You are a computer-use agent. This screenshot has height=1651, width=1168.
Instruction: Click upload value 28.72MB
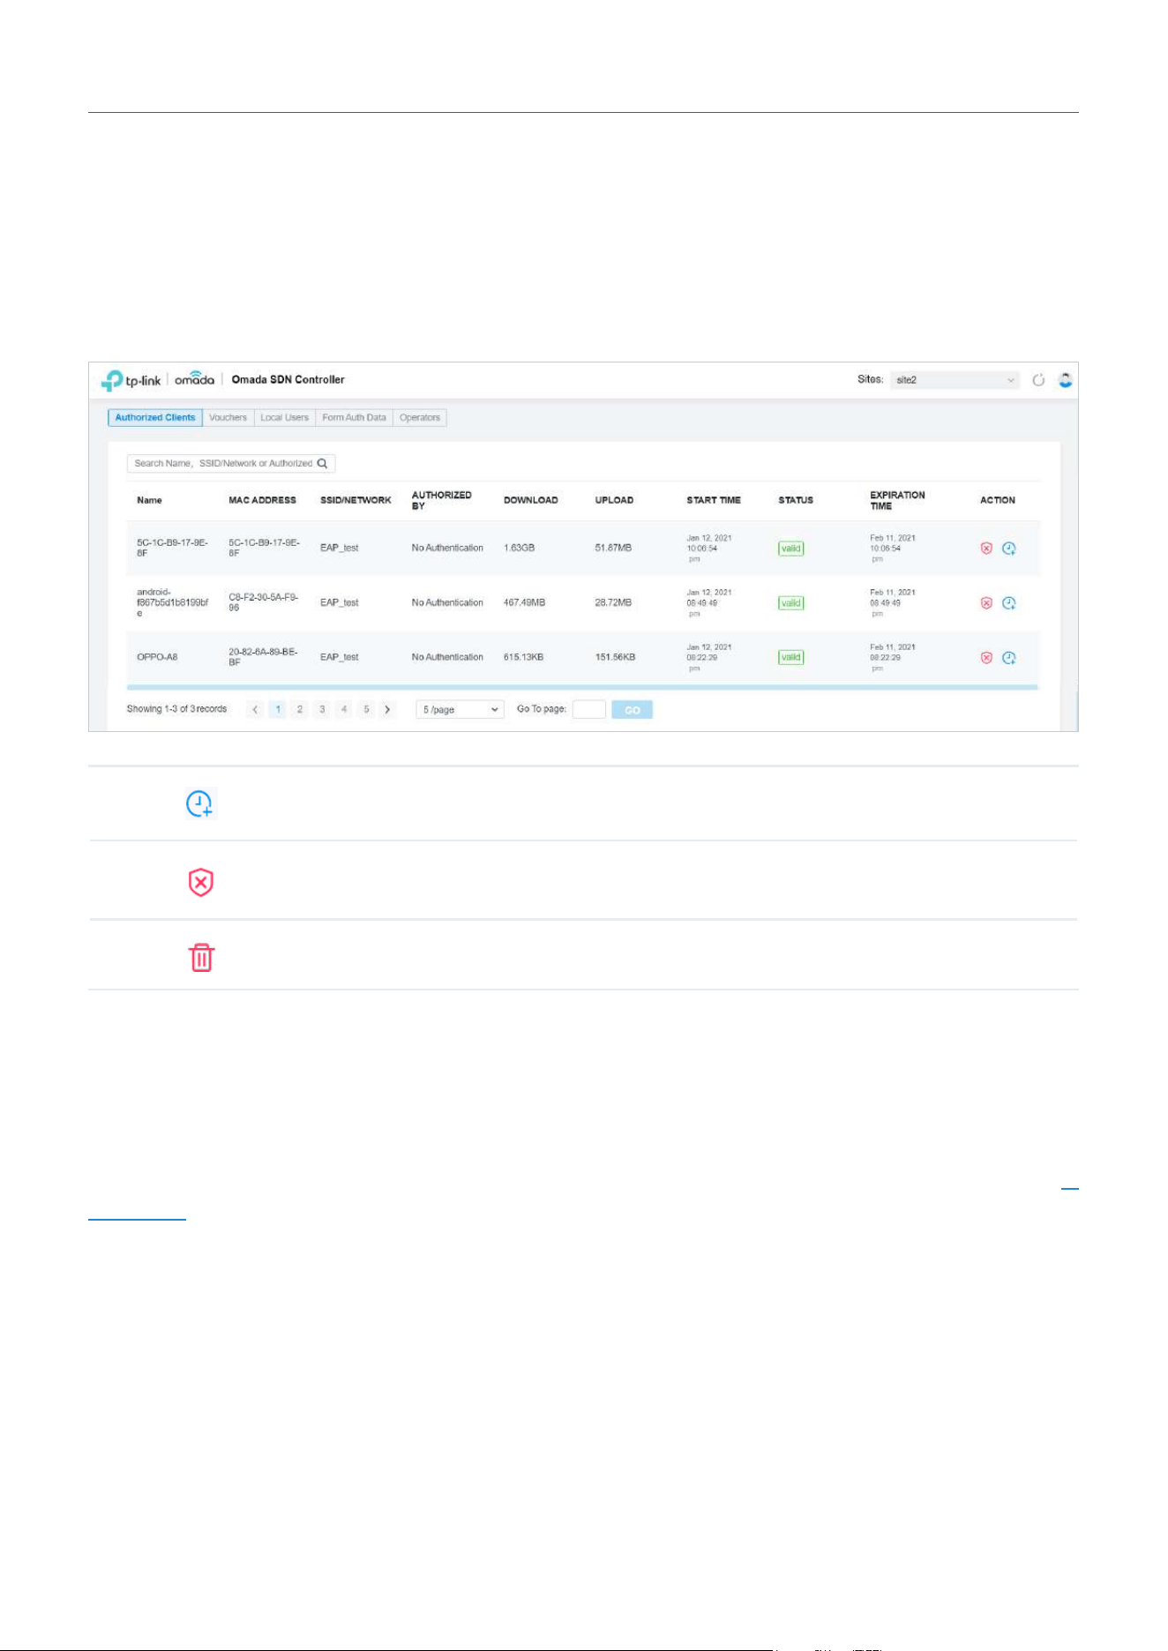613,602
